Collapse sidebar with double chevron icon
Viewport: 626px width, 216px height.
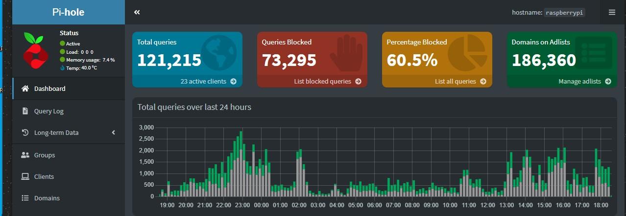[x=137, y=12]
